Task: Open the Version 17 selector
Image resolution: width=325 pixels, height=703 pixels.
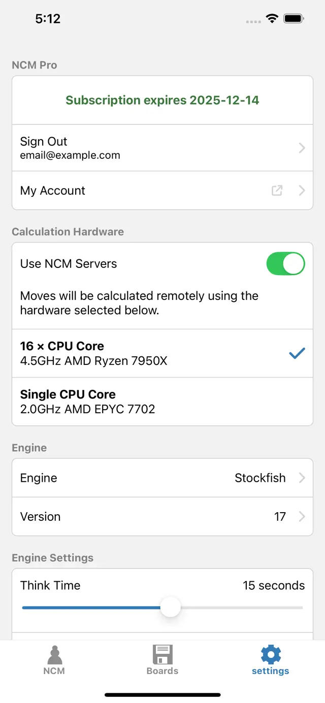Action: point(162,516)
